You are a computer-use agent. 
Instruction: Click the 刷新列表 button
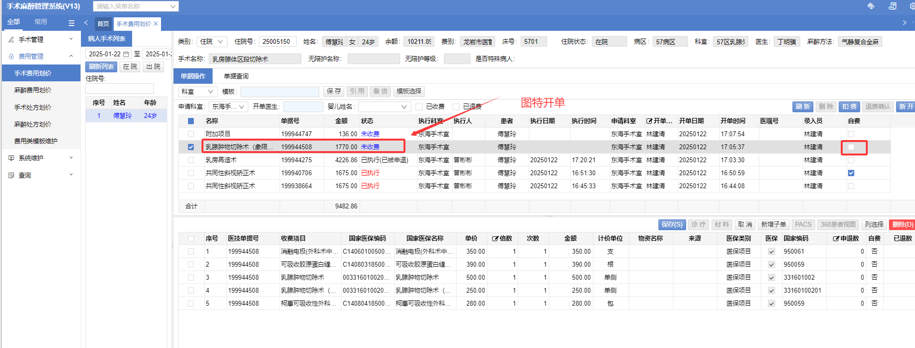pyautogui.click(x=101, y=67)
